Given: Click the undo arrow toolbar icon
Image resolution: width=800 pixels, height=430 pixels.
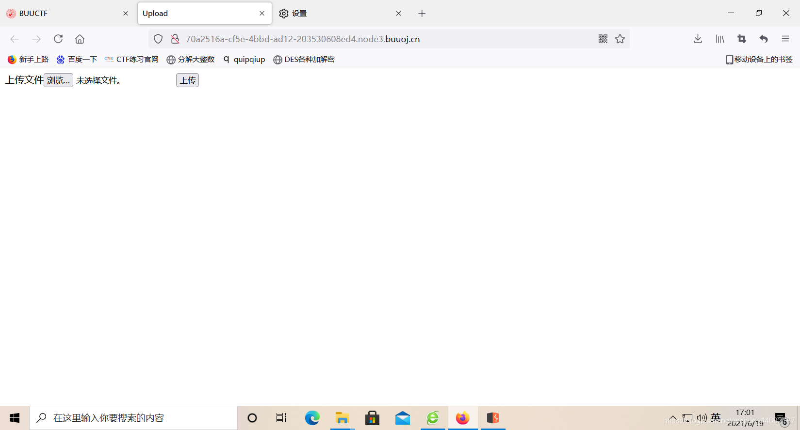Looking at the screenshot, I should tap(764, 39).
